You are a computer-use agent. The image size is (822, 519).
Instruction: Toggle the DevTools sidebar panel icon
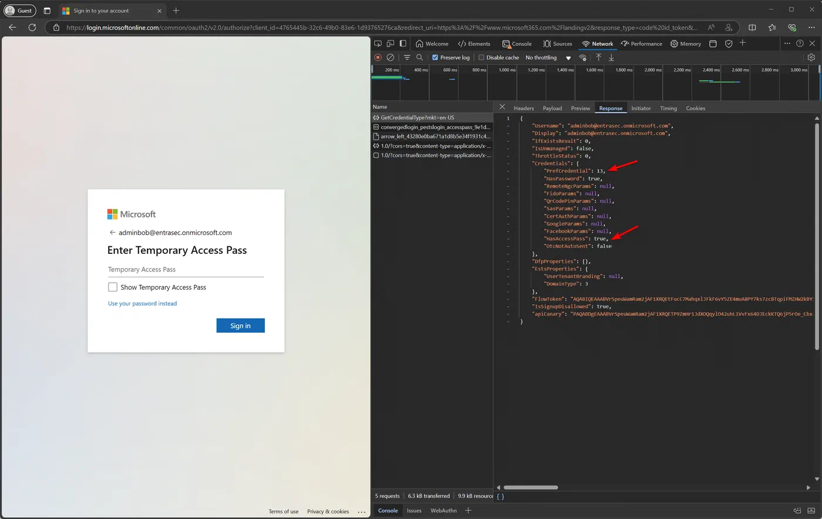point(403,43)
